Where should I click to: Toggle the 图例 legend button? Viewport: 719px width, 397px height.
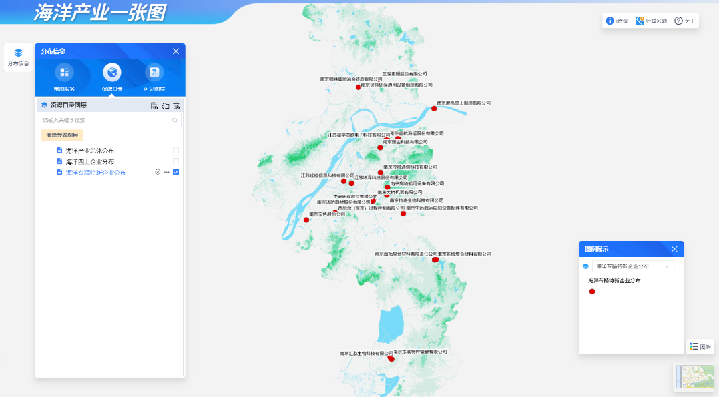pos(700,346)
